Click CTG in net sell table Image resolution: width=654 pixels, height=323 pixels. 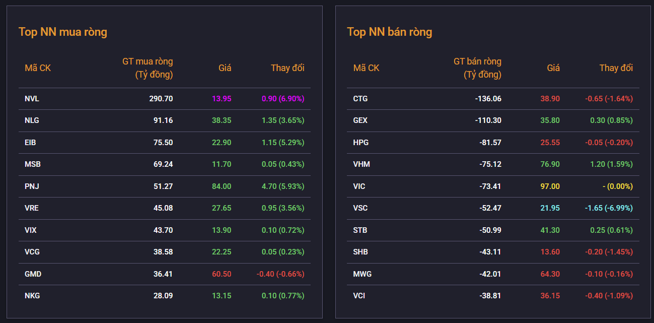click(x=360, y=99)
